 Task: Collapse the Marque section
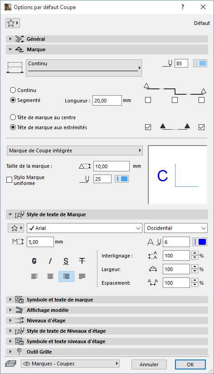(10, 49)
